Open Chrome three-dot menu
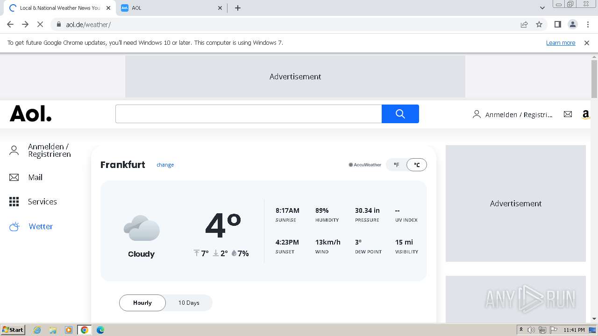 pyautogui.click(x=588, y=24)
